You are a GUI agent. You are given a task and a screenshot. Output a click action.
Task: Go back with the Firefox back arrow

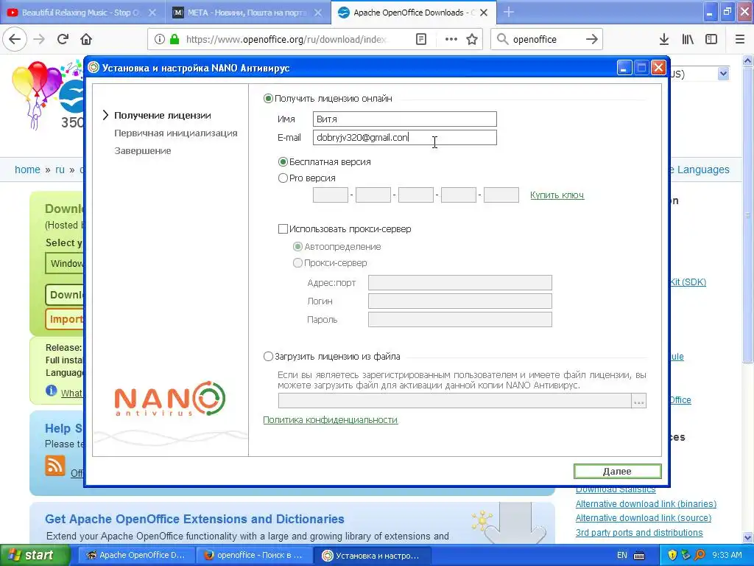(x=15, y=39)
